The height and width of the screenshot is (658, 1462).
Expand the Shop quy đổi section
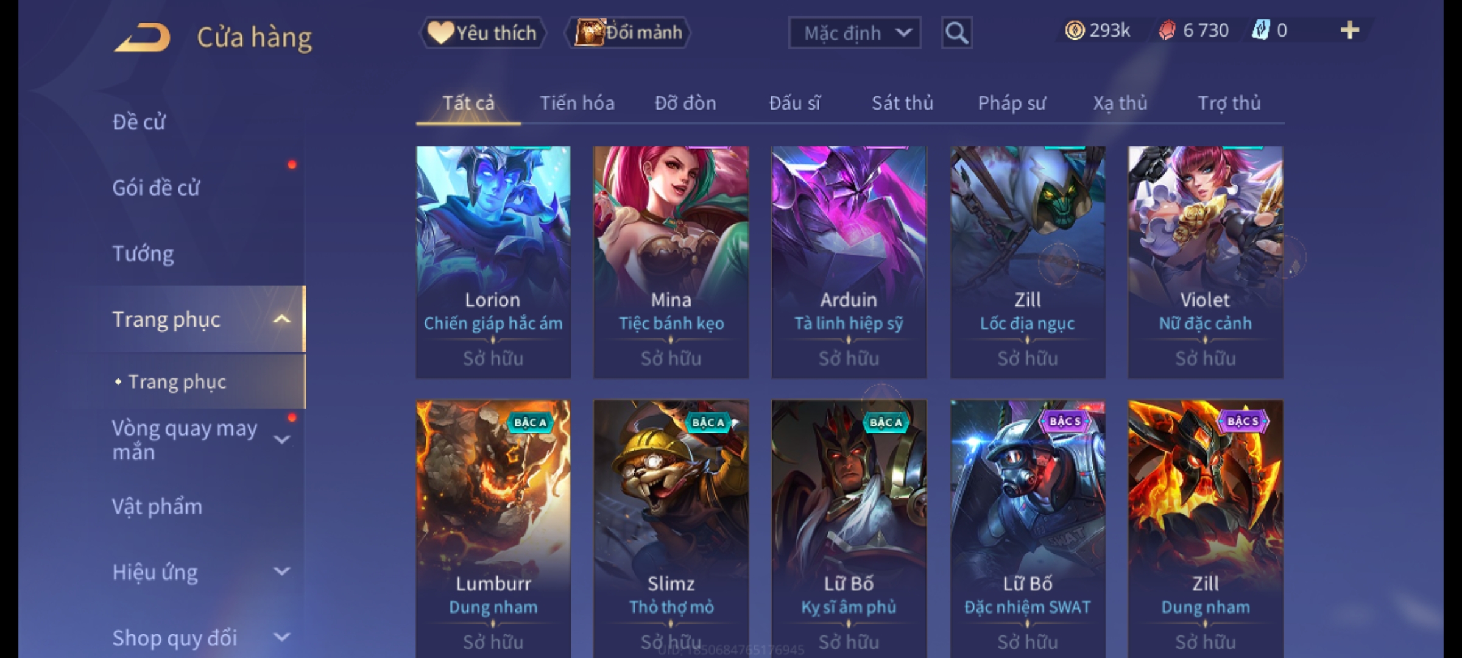point(281,637)
